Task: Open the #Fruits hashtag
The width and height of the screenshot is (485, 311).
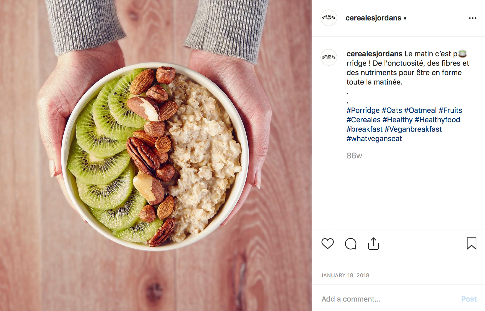Action: 450,110
